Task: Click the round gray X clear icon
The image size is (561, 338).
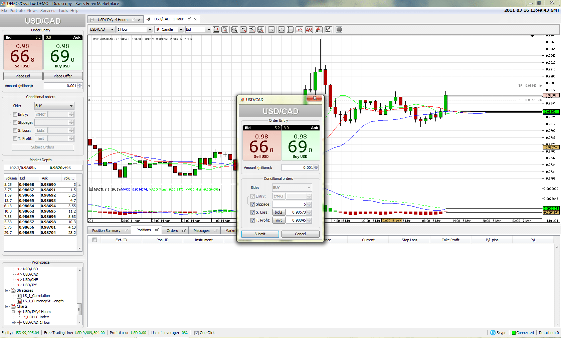Action: [x=339, y=30]
